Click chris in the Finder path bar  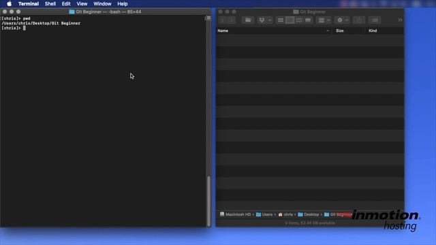tap(285, 214)
